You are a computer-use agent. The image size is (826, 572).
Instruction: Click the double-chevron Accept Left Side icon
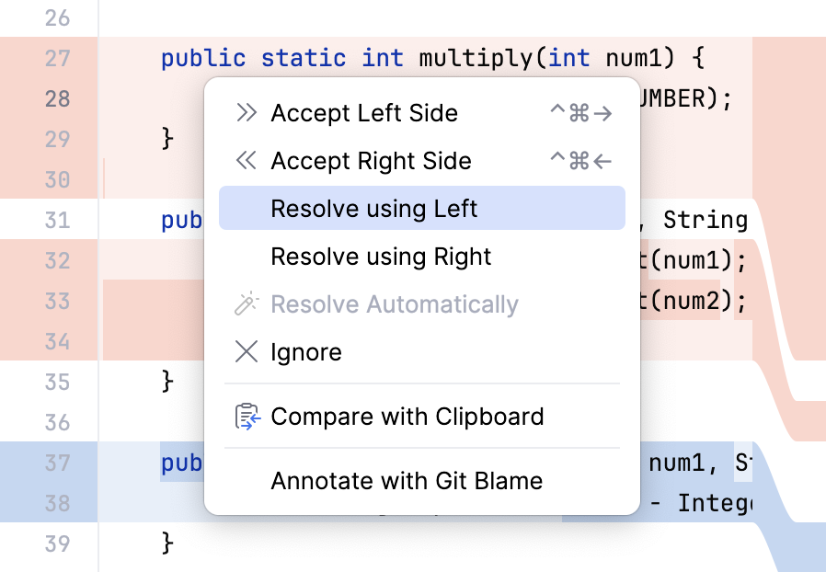(x=246, y=113)
